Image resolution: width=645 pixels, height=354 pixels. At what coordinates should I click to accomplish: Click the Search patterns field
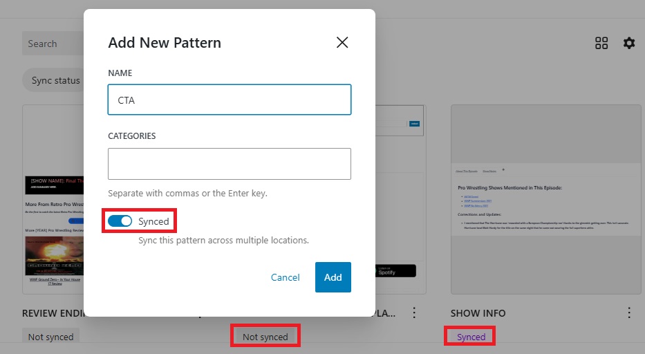[52, 44]
